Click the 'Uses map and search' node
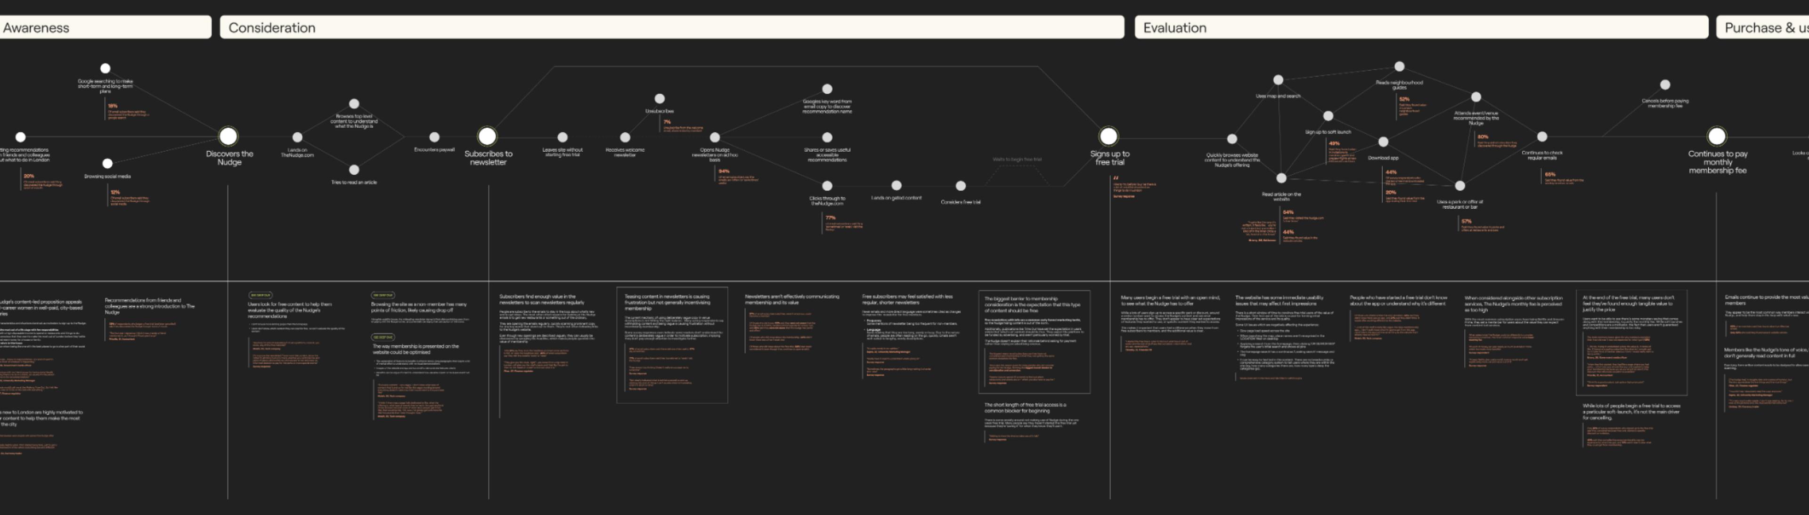 click(1278, 80)
